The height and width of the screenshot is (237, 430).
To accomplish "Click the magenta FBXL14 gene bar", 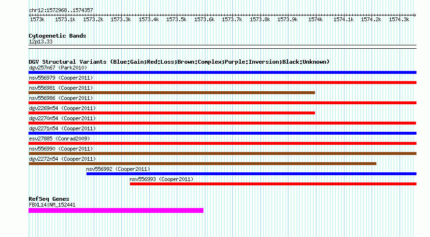I will (116, 210).
